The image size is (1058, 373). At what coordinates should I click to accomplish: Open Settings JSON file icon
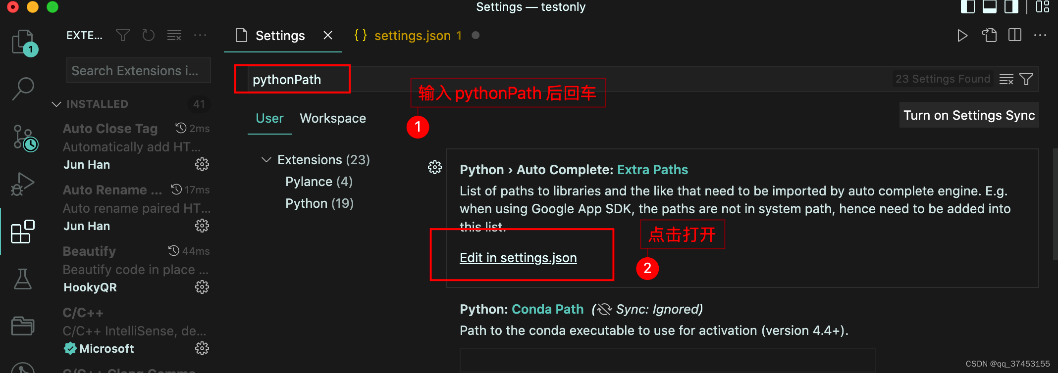(x=989, y=36)
